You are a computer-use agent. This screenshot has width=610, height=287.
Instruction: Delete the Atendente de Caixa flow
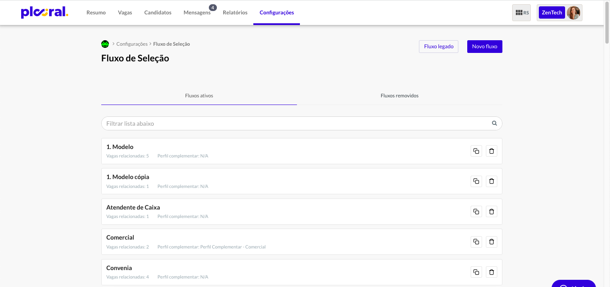[x=491, y=212]
